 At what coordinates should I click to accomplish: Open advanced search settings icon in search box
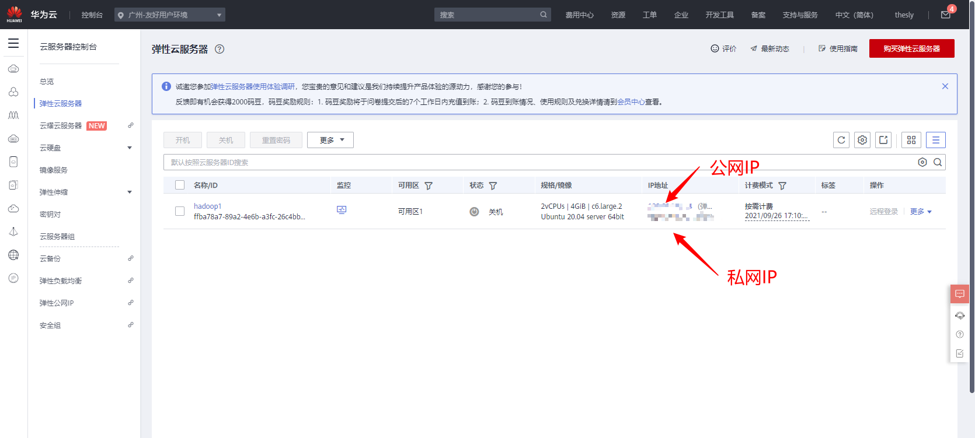[x=922, y=162]
